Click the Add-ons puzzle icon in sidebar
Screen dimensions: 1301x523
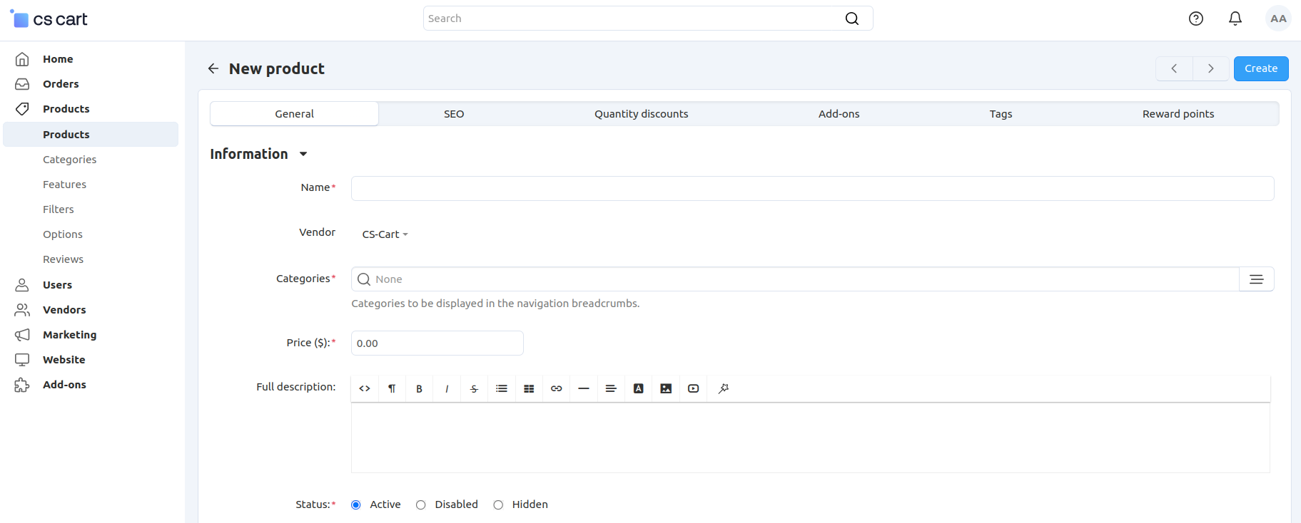point(22,385)
